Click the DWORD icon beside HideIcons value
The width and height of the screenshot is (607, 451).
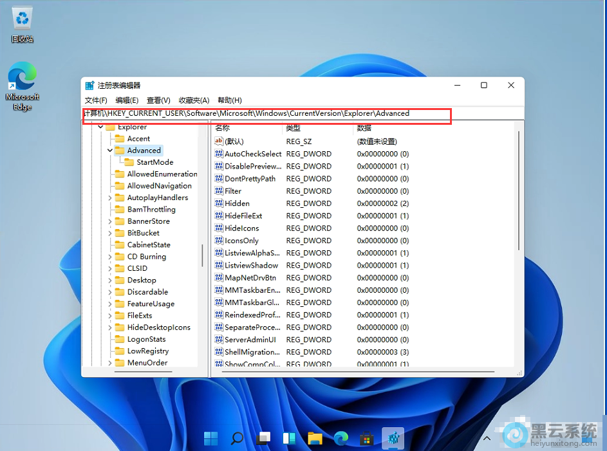tap(218, 228)
